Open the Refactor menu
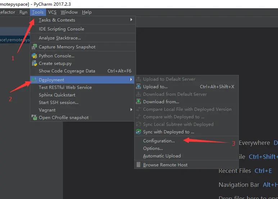Screen dimensions: 278x199 (x=8, y=12)
